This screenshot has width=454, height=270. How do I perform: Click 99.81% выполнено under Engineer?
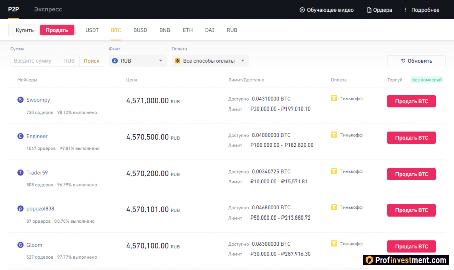click(80, 148)
